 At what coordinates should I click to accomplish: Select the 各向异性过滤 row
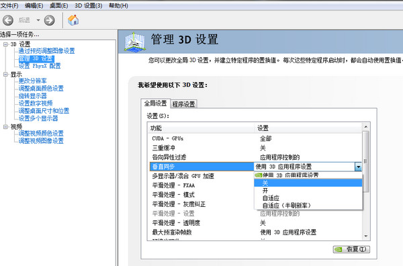(x=256, y=157)
